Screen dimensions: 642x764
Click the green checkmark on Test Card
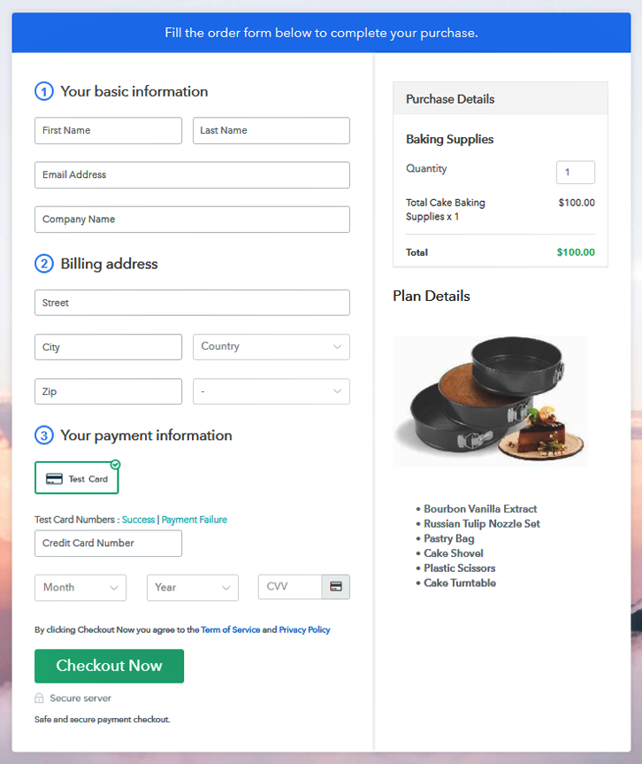[115, 465]
